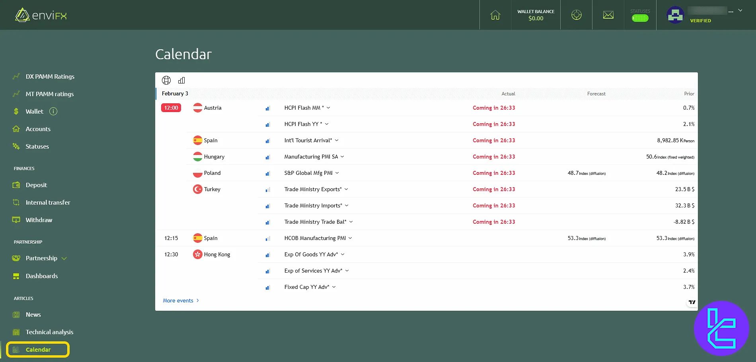Open the Technical analysis page
This screenshot has width=756, height=362.
click(49, 332)
